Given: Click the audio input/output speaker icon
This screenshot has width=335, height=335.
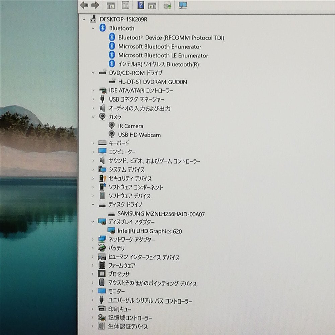Looking at the screenshot, I should coord(102,108).
